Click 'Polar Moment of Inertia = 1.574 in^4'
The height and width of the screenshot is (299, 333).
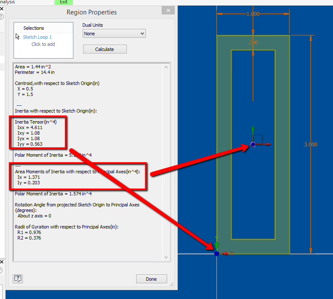(53, 194)
